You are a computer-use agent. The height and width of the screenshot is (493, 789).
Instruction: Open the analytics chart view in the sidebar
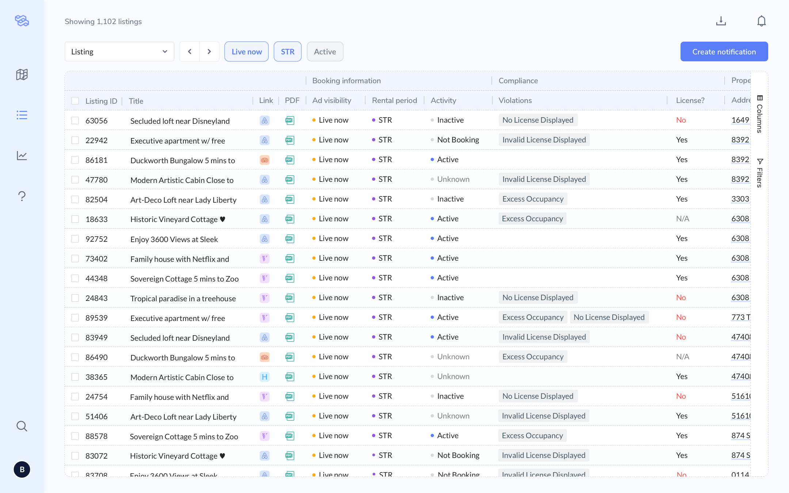[22, 156]
